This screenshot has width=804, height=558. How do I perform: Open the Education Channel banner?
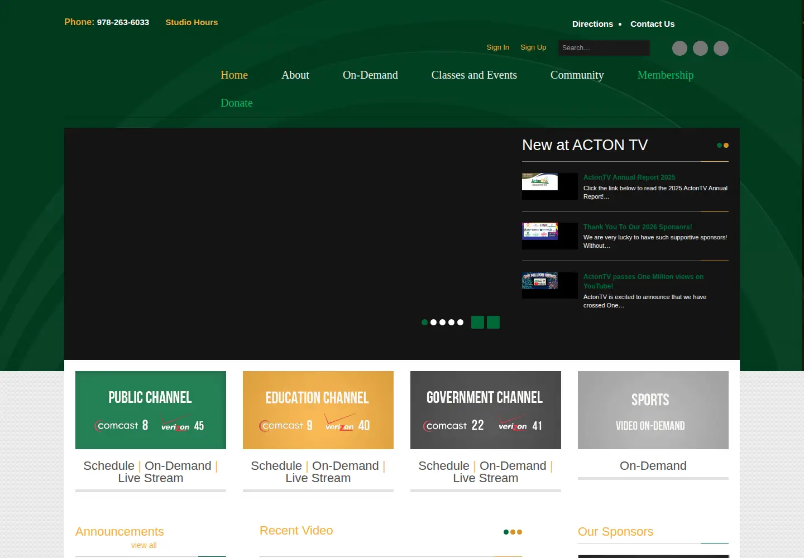318,410
